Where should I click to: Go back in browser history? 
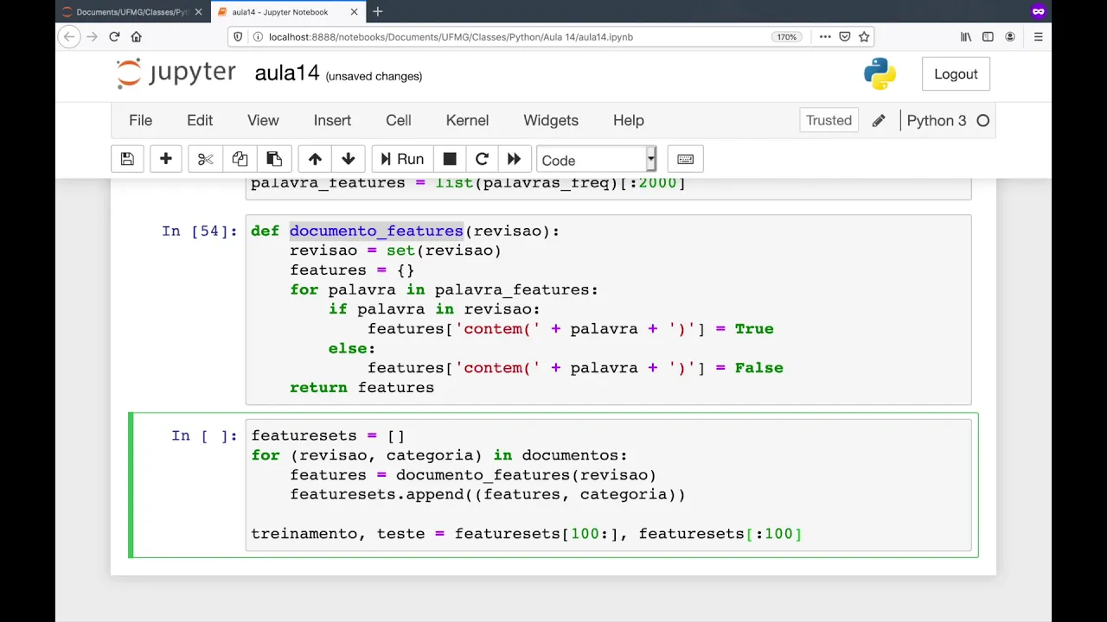69,37
